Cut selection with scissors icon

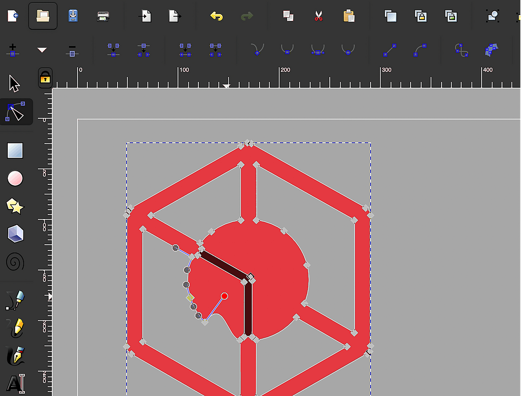pyautogui.click(x=318, y=17)
